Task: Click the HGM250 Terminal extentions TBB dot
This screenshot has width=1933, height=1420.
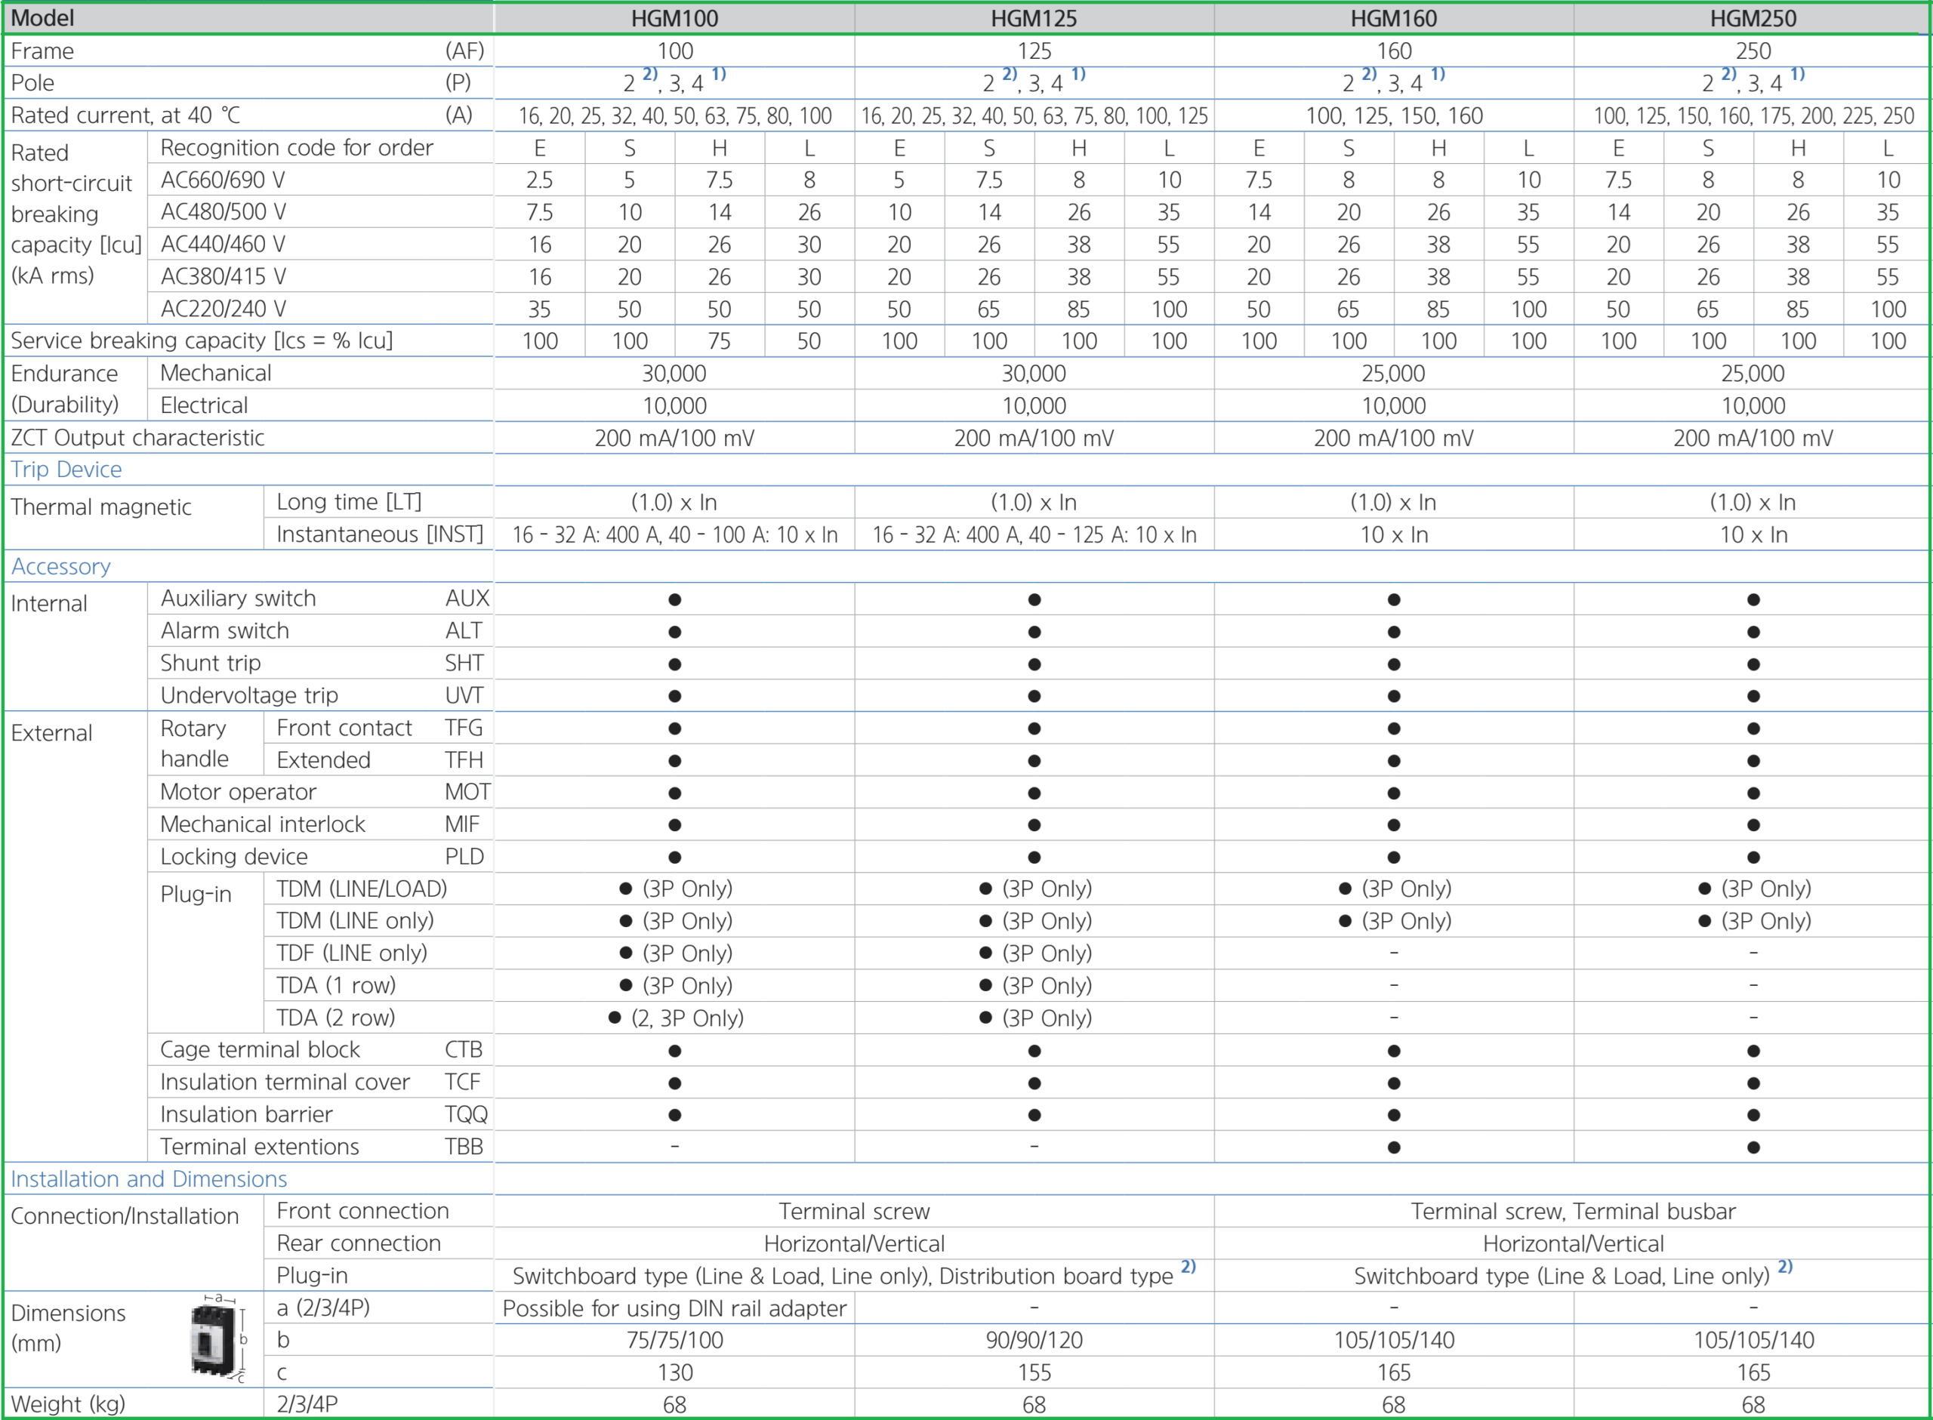Action: pyautogui.click(x=1753, y=1147)
